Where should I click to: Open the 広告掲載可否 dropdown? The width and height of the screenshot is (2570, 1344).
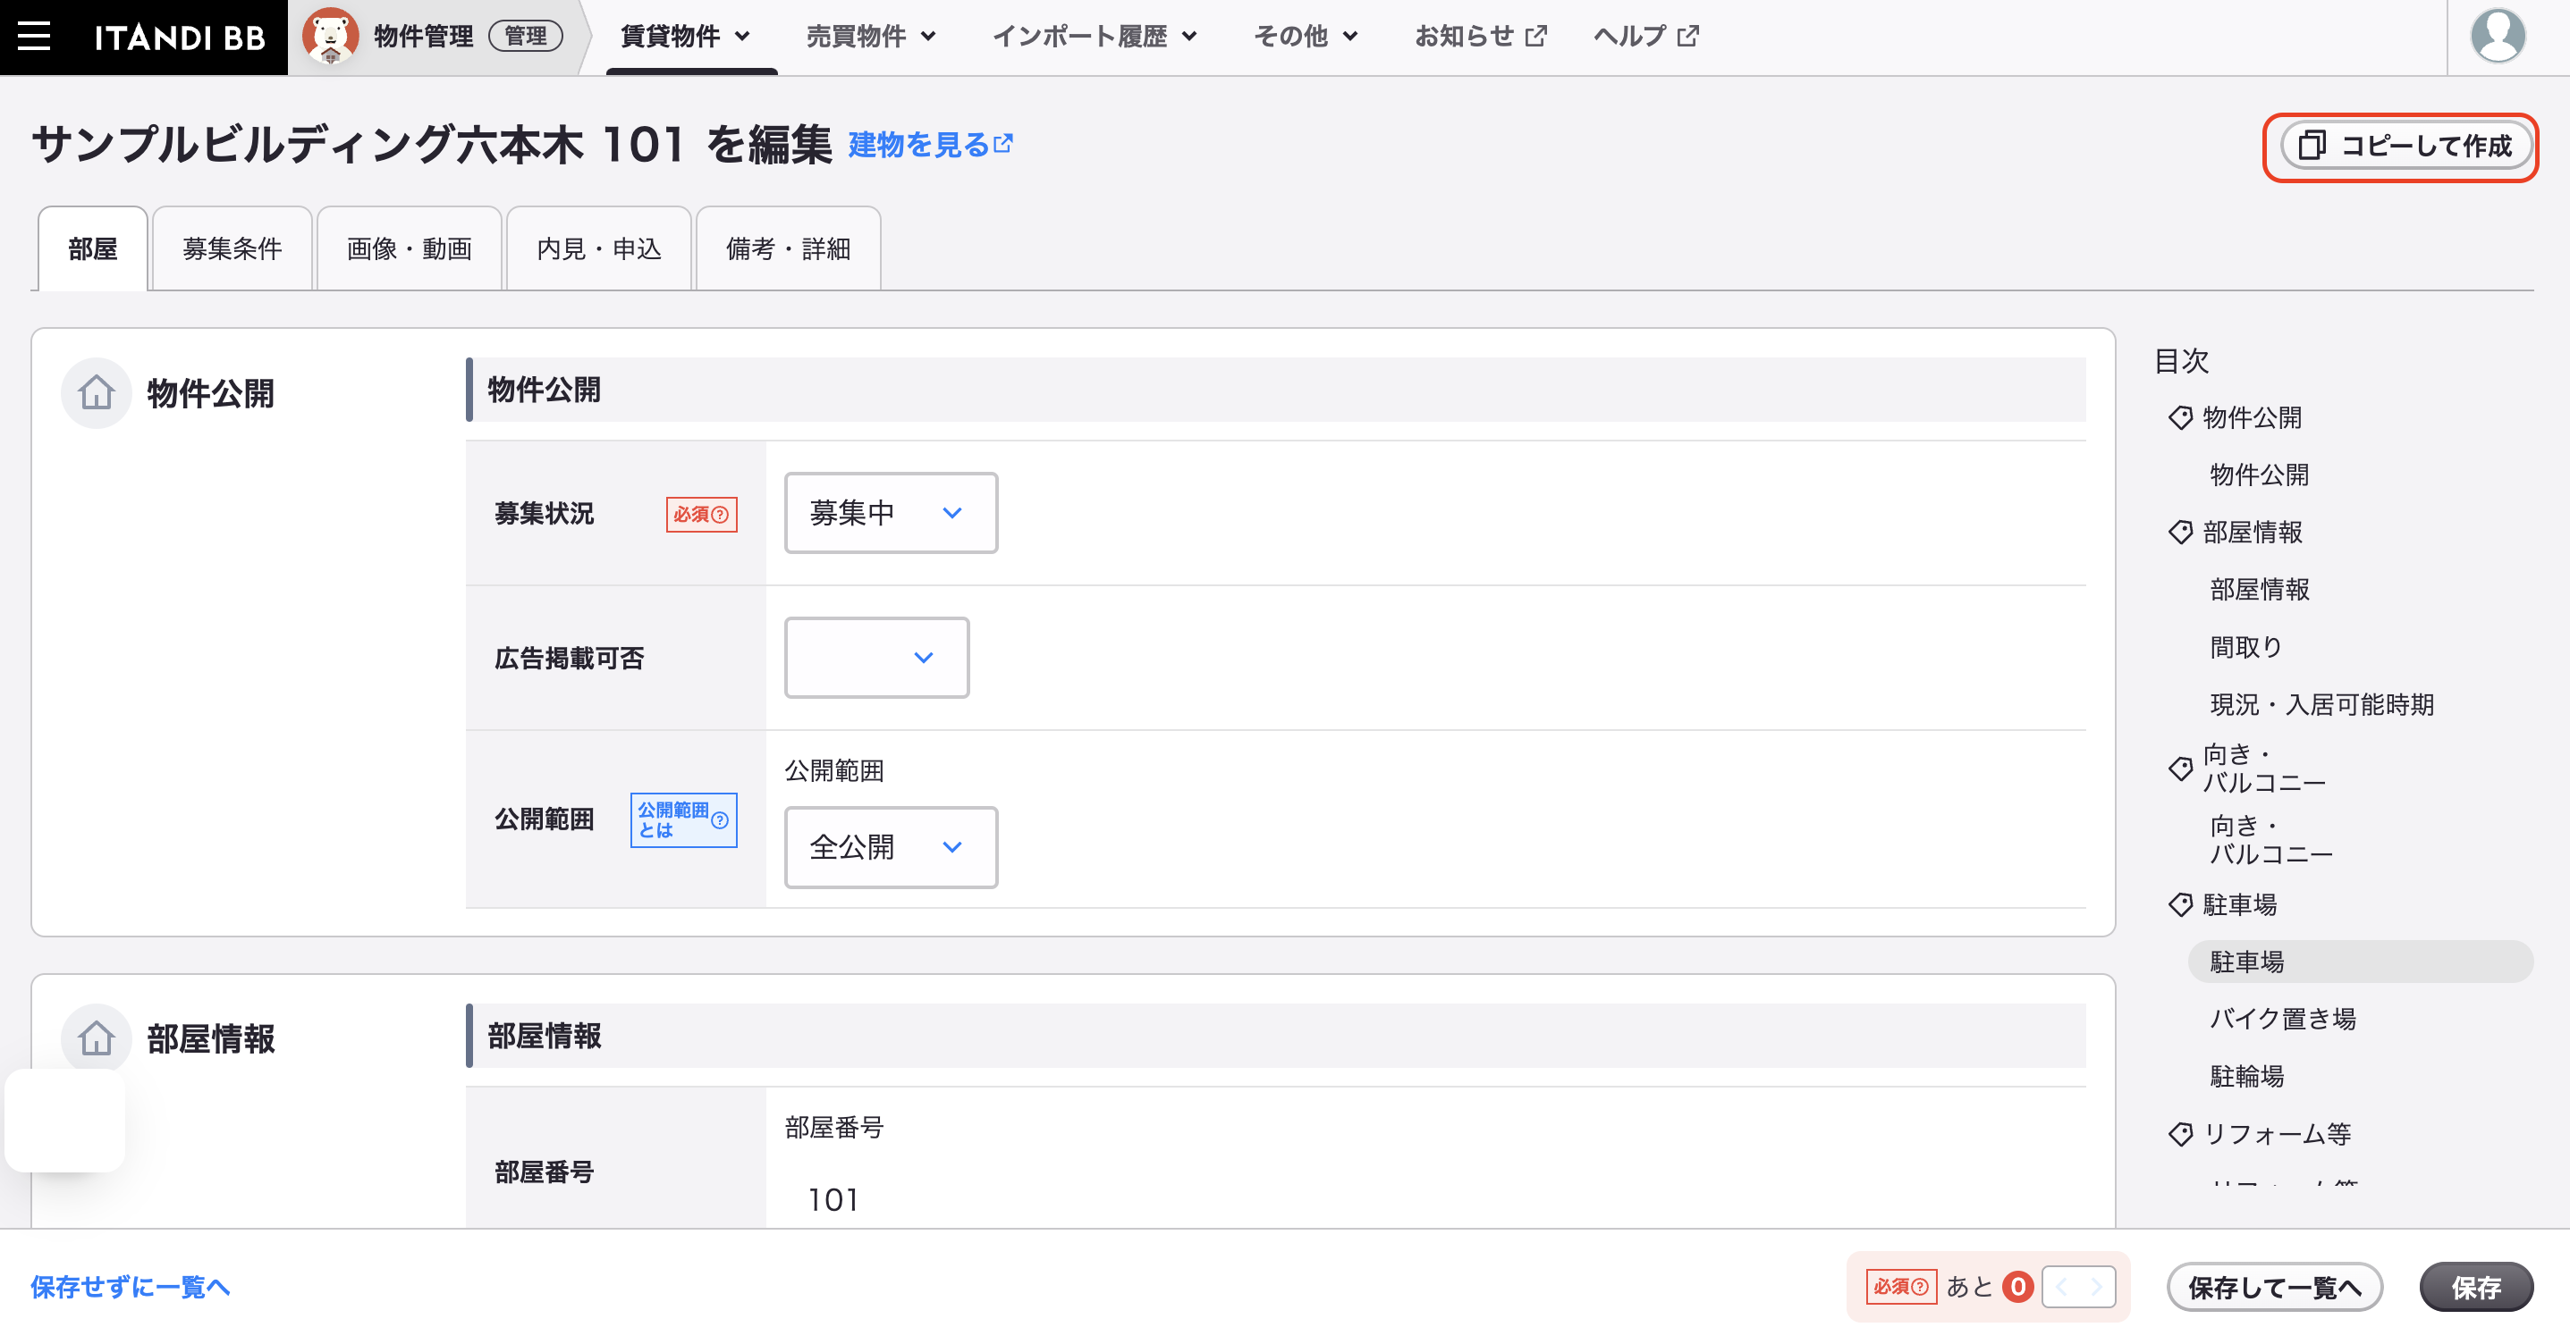coord(876,657)
